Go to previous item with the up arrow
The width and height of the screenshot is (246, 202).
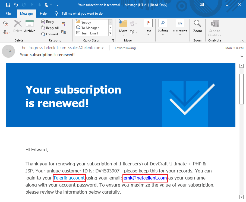tap(32, 5)
